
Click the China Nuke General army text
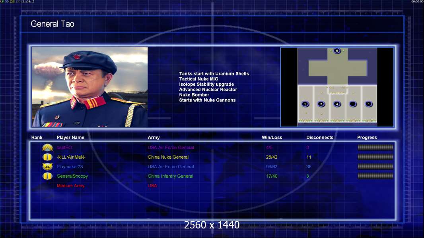click(x=168, y=157)
